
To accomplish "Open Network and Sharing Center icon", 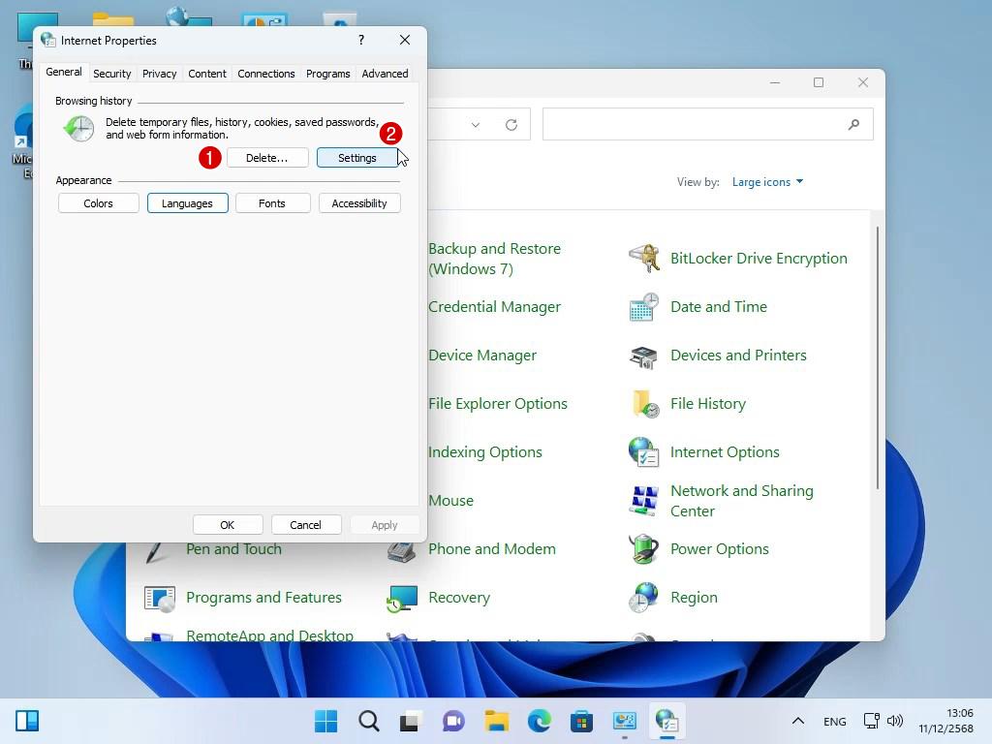I will (644, 501).
